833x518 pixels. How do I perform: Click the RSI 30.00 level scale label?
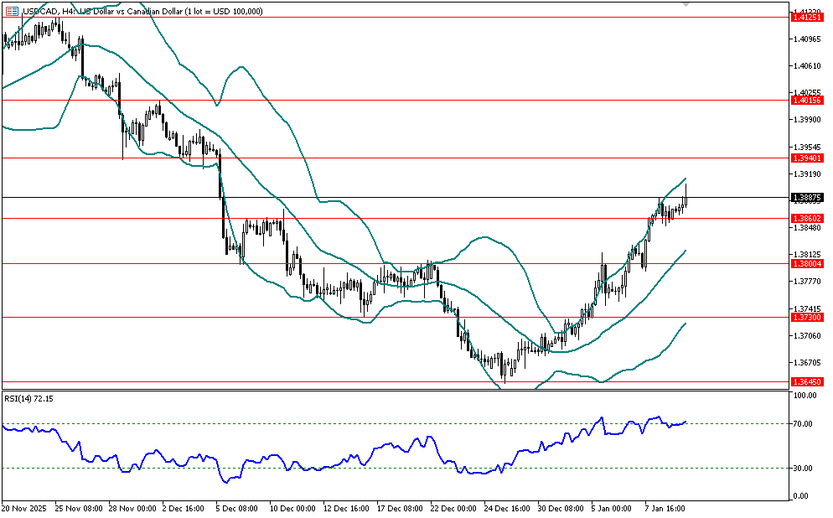pos(805,468)
